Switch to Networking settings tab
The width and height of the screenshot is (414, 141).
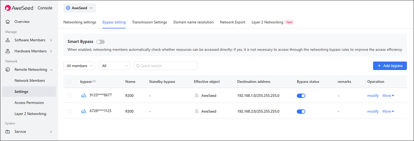pyautogui.click(x=80, y=22)
